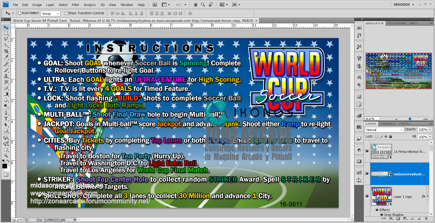Screen dimensions: 435x223
Task: Launch Adobe Bridge from the application bar
Action: point(155,5)
